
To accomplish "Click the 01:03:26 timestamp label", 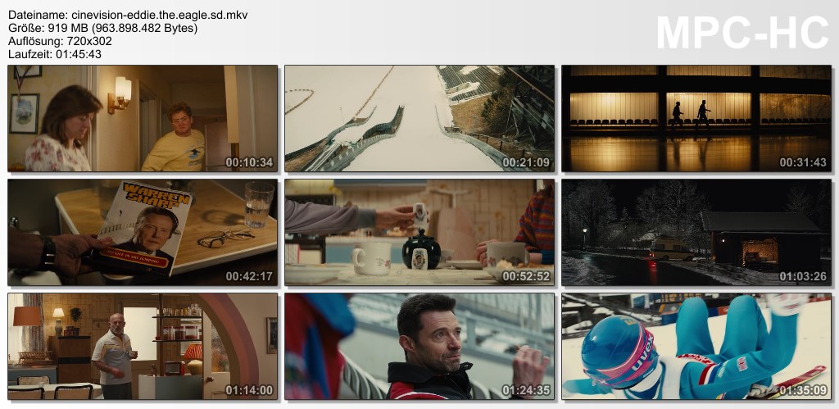I will coord(803,276).
